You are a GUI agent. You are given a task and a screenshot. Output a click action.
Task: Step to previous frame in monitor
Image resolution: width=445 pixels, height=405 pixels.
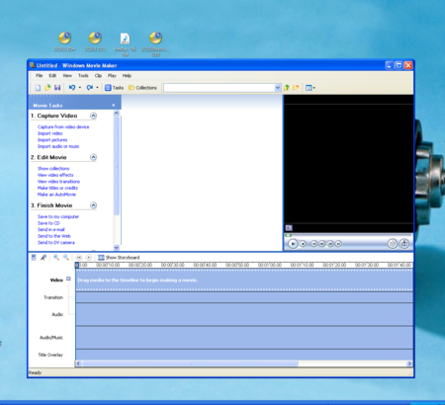pos(322,244)
